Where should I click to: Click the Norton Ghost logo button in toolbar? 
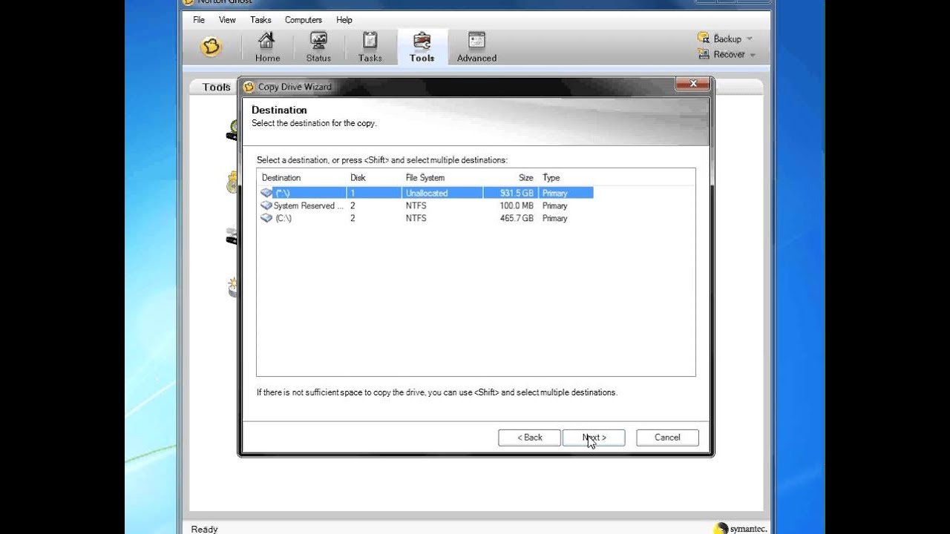(212, 46)
